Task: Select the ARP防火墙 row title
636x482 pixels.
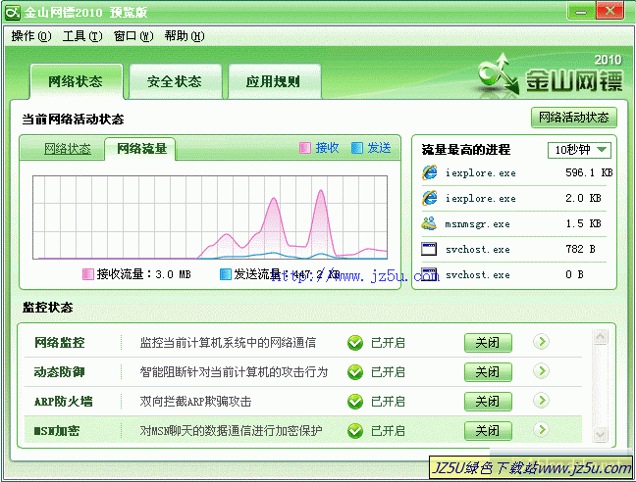Action: 63,402
